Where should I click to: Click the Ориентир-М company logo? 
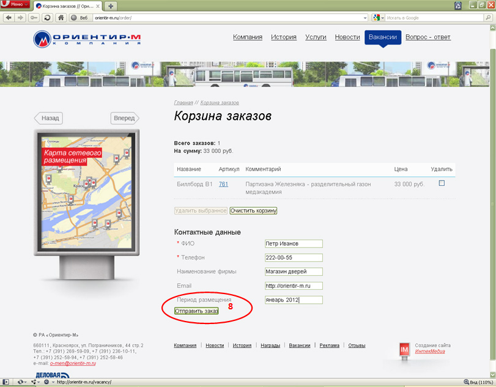point(87,39)
